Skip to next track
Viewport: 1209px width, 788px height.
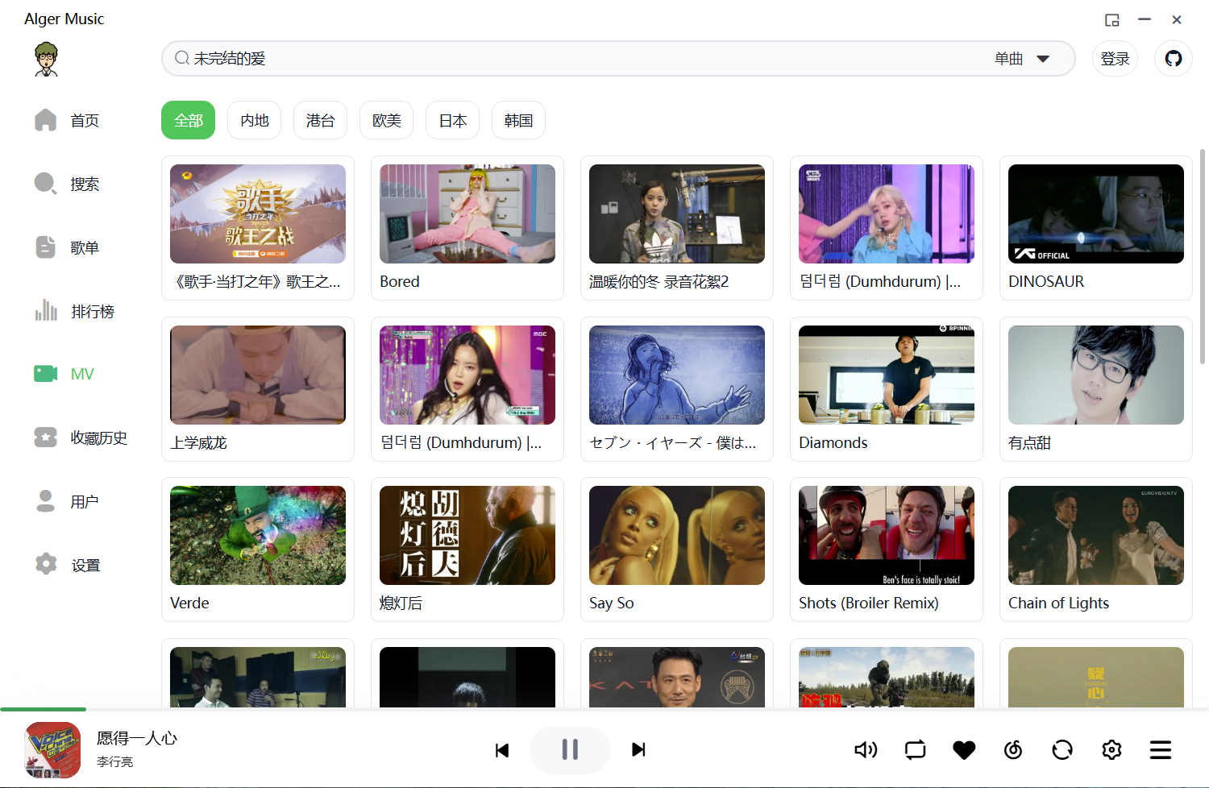point(638,749)
